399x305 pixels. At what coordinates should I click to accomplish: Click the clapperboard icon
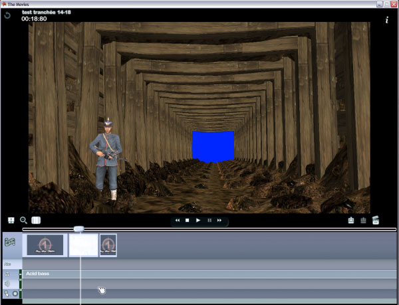pos(376,220)
